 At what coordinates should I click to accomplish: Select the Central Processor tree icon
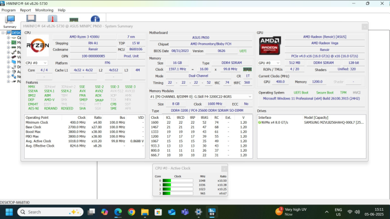[x=14, y=38]
